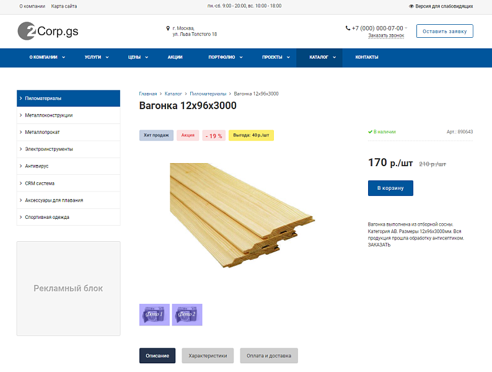492x372 pixels.
Task: Open the Акции menu item
Action: (x=175, y=58)
